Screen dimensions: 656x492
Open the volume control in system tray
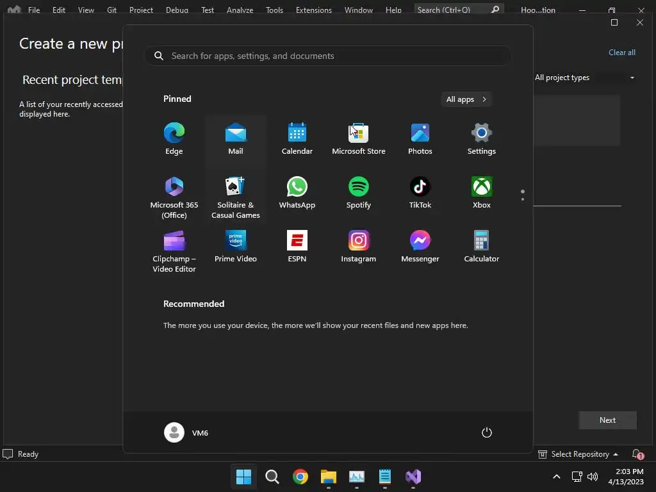pyautogui.click(x=593, y=477)
